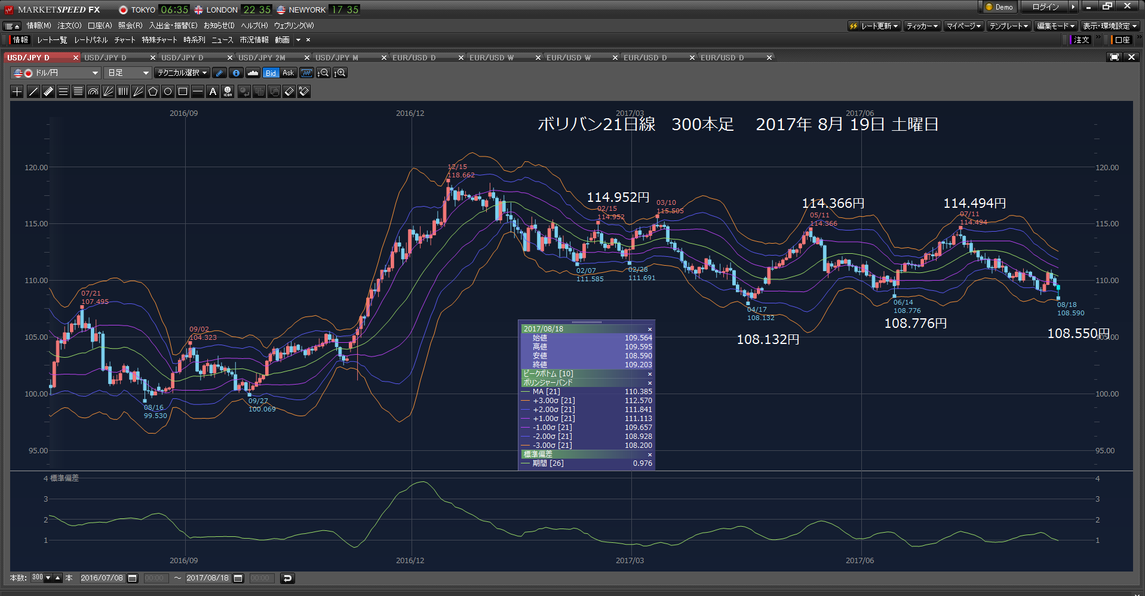Decrease the 本数 bar count with down arrow

point(48,578)
